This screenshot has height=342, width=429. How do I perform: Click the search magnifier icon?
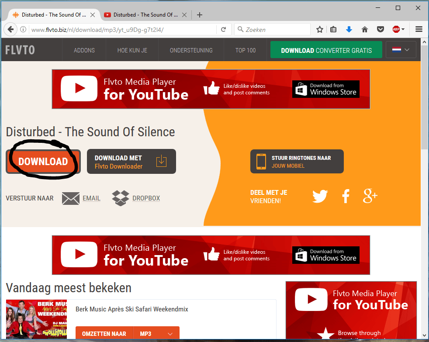(240, 29)
